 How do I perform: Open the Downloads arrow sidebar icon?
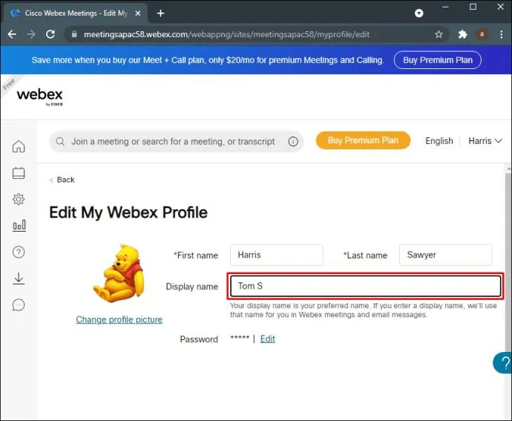(x=19, y=278)
